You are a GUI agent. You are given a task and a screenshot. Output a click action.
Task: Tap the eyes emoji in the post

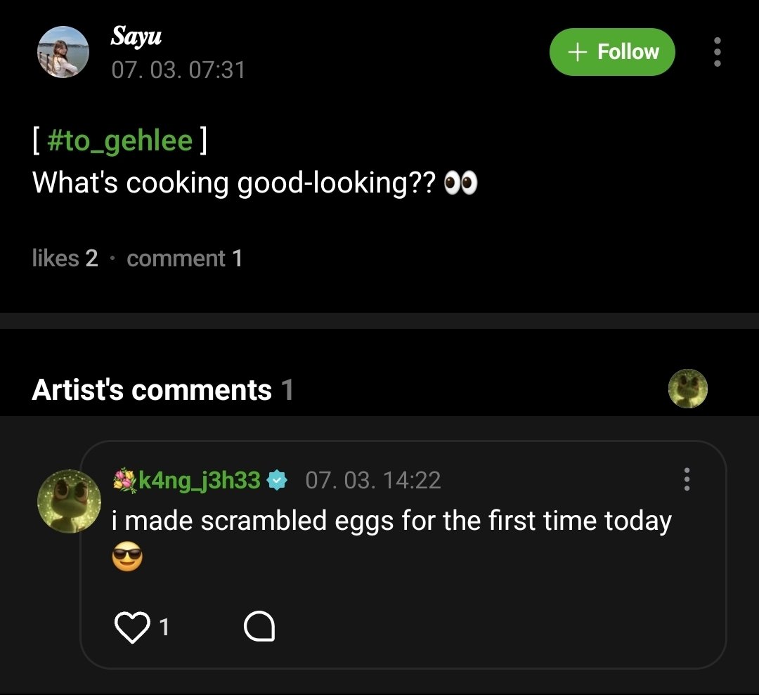(x=461, y=183)
